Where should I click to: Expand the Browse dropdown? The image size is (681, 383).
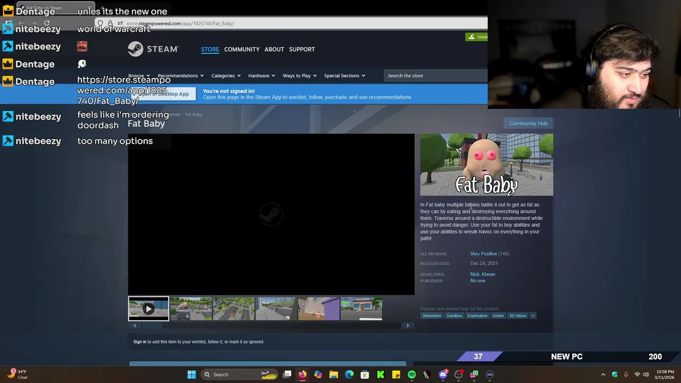[139, 76]
